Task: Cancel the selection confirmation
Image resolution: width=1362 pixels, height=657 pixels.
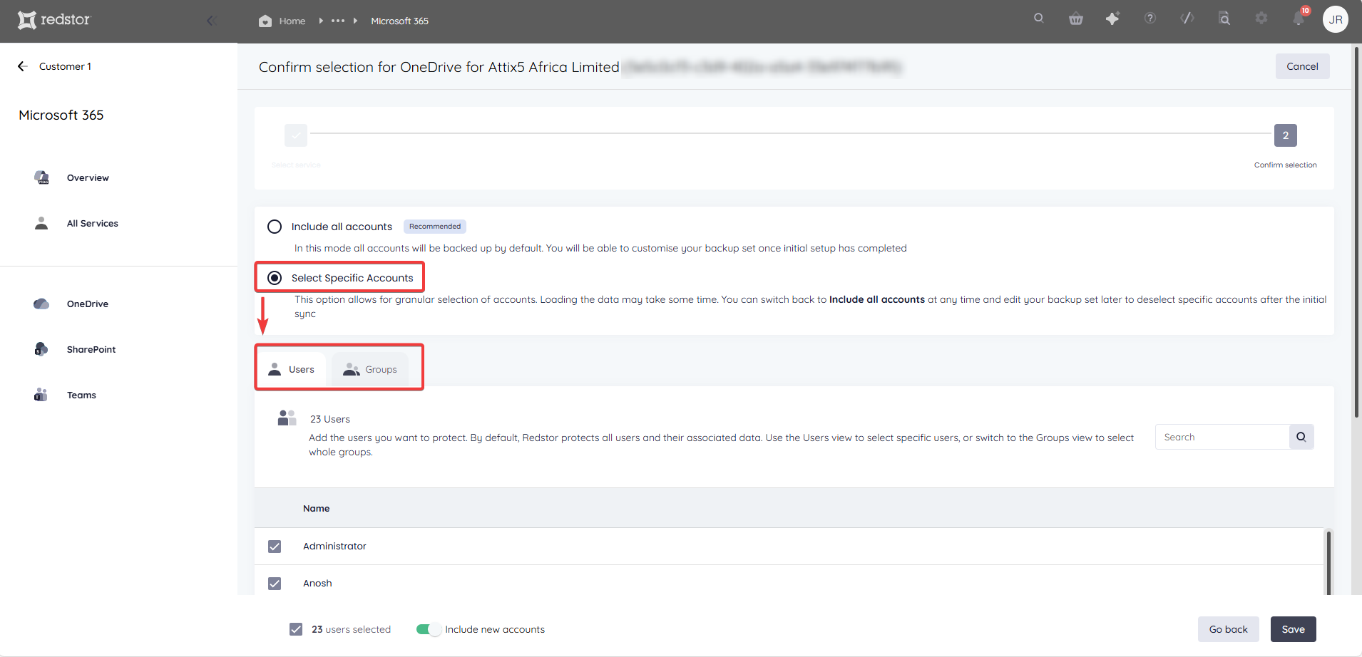Action: pyautogui.click(x=1302, y=66)
